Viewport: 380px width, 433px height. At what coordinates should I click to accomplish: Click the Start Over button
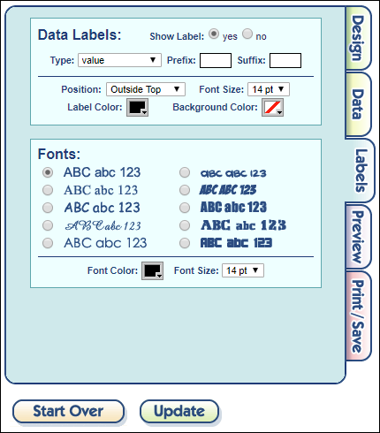(68, 411)
